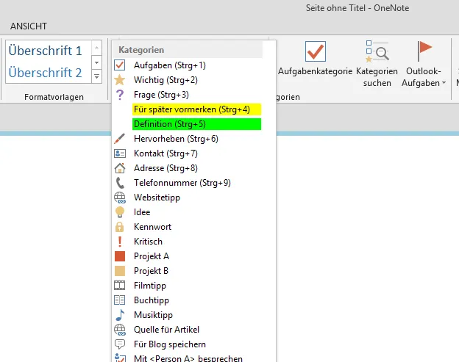Click the purple question mark icon for Frage

[119, 95]
